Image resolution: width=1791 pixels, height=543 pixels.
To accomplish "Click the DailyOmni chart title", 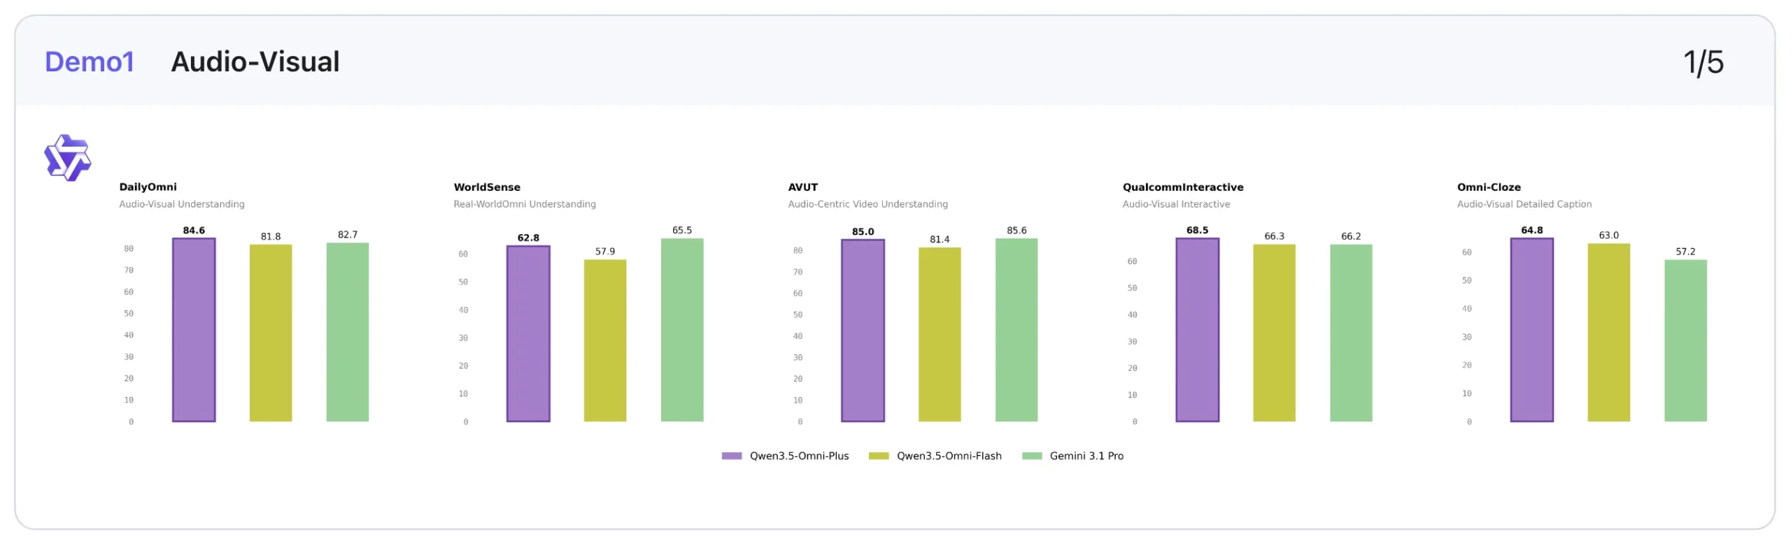I will pos(148,187).
